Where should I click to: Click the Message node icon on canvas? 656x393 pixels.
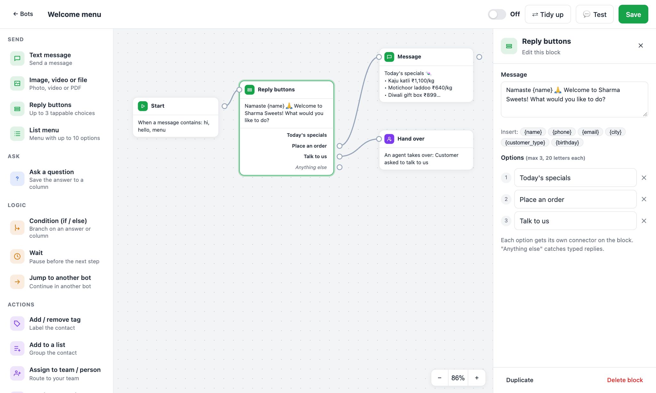pyautogui.click(x=389, y=57)
